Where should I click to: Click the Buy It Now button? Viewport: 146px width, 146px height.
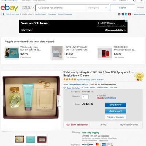click(115, 105)
